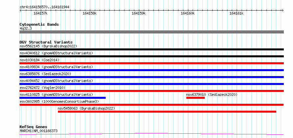
Task: Open the nsv6379010 (Sedlazeck2020) variant label
Action: 212,95
